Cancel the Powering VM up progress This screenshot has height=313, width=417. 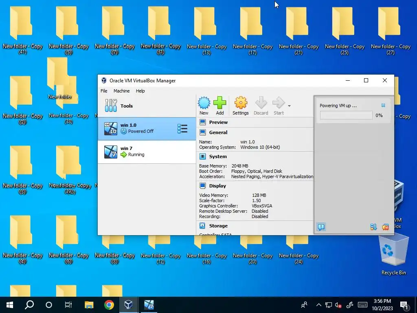point(383,106)
